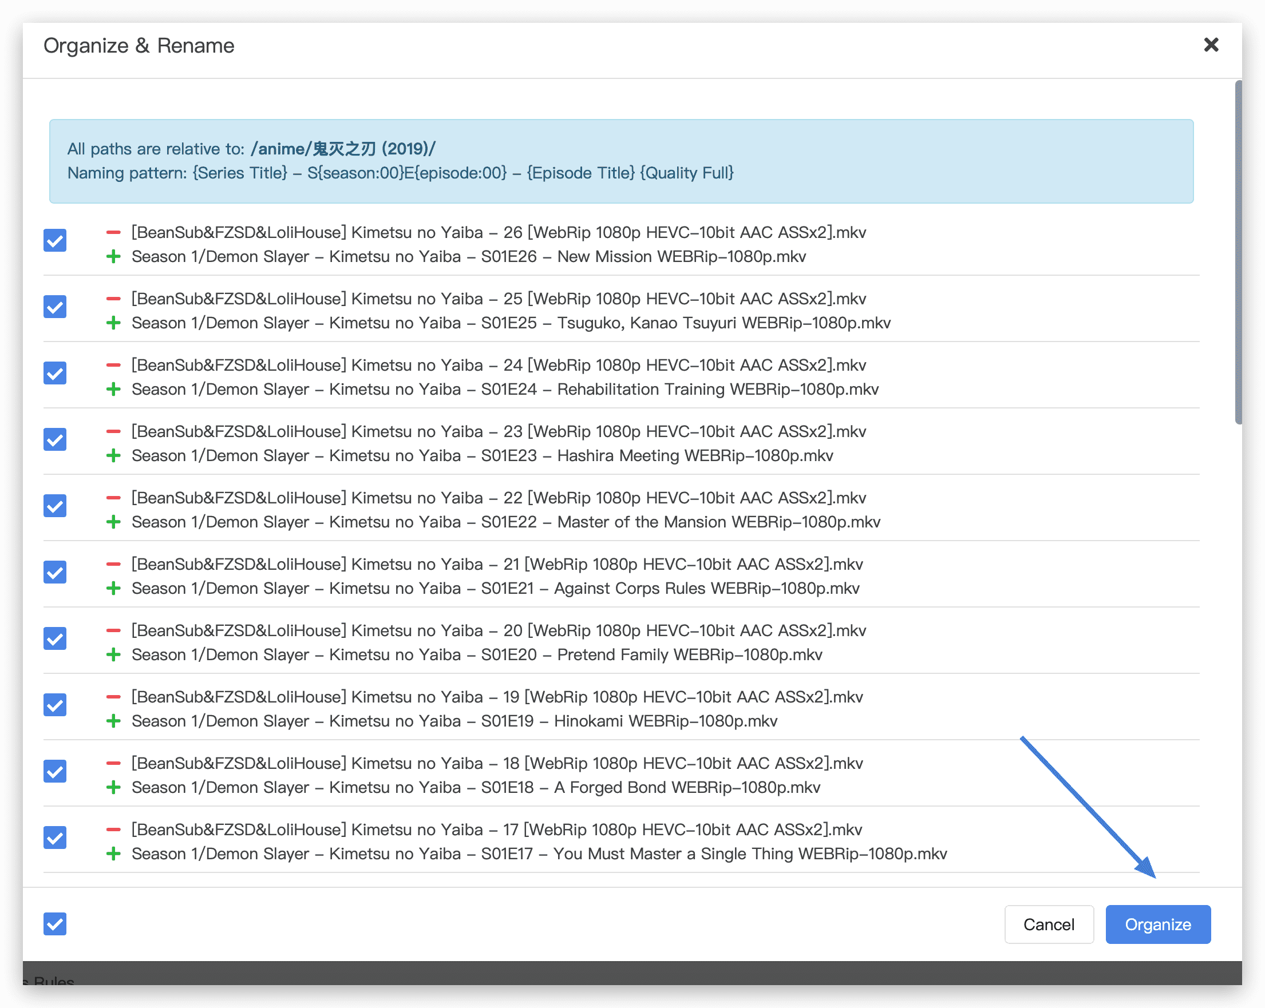The height and width of the screenshot is (1008, 1265).
Task: Uncheck the episode 21 Against Corps Rules checkbox
Action: (55, 572)
